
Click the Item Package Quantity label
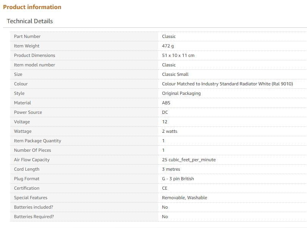point(37,141)
